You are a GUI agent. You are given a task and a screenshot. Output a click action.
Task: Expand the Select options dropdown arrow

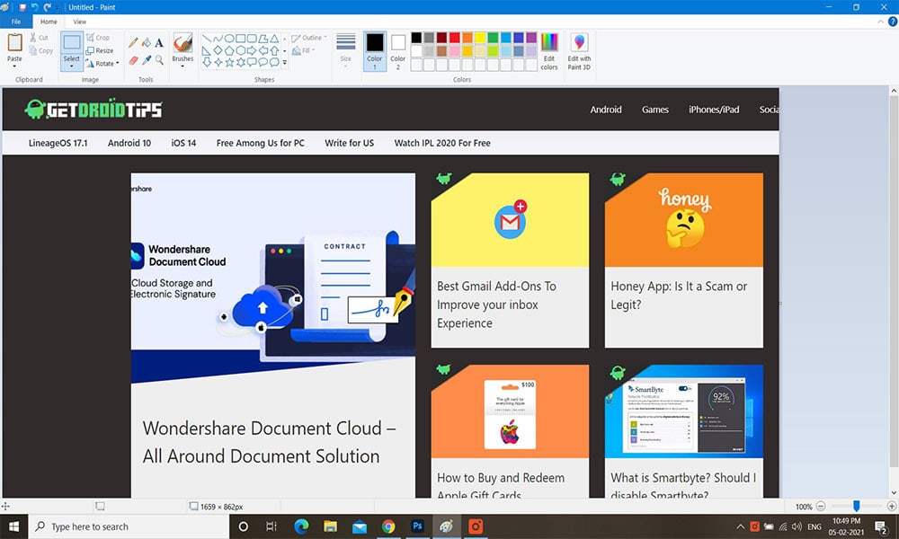(x=72, y=66)
